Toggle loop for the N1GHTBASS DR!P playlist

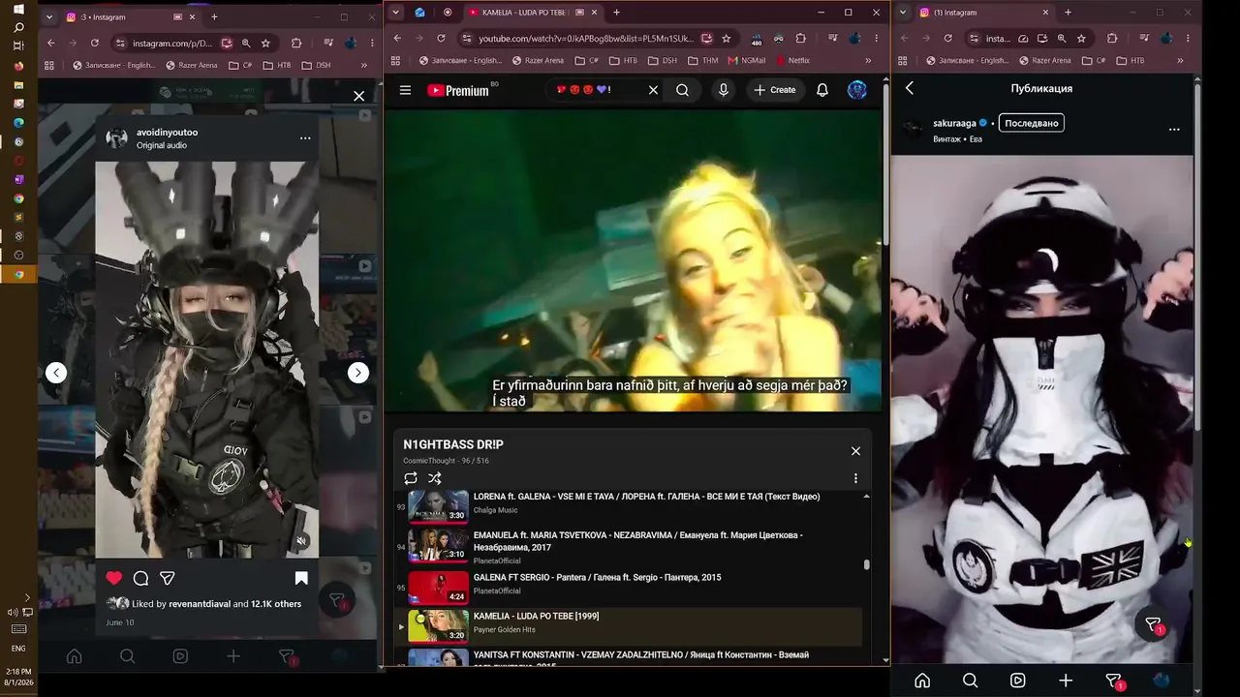411,478
